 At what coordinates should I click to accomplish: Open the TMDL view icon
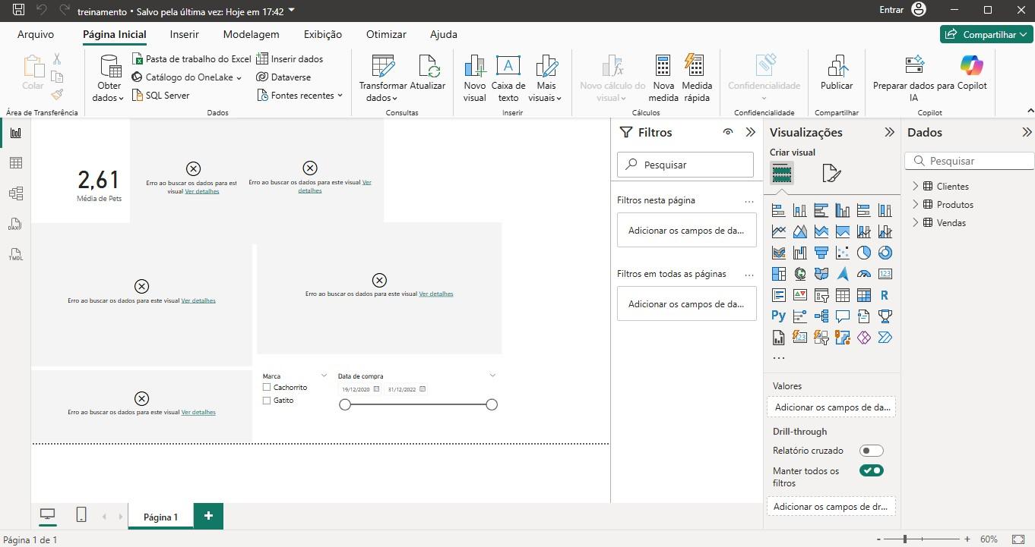16,255
